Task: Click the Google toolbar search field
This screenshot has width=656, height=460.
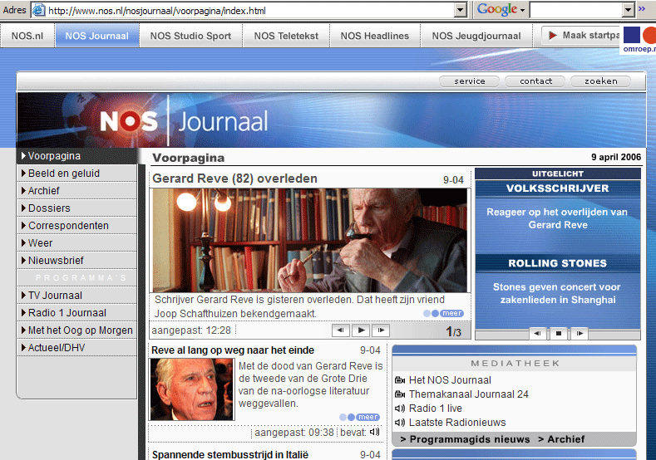Action: tap(575, 10)
